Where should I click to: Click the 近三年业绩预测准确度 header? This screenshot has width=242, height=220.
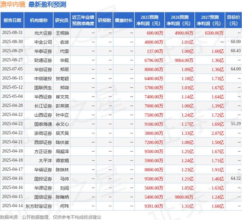click(x=83, y=20)
